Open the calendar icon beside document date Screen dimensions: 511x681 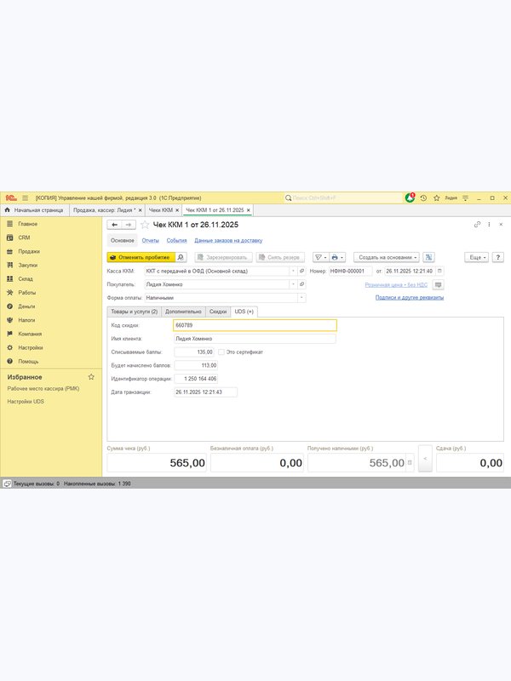pos(439,271)
